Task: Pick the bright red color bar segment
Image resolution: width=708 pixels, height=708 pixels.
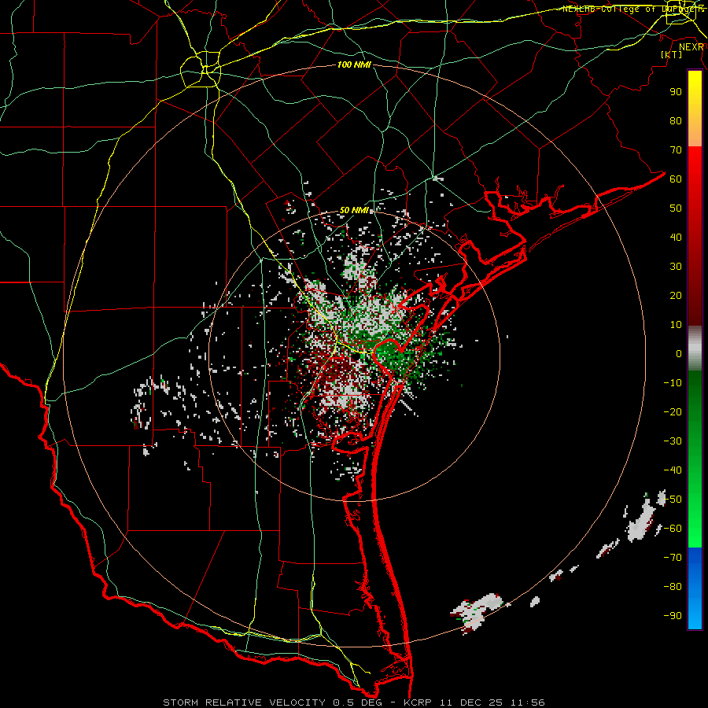Action: tap(695, 181)
